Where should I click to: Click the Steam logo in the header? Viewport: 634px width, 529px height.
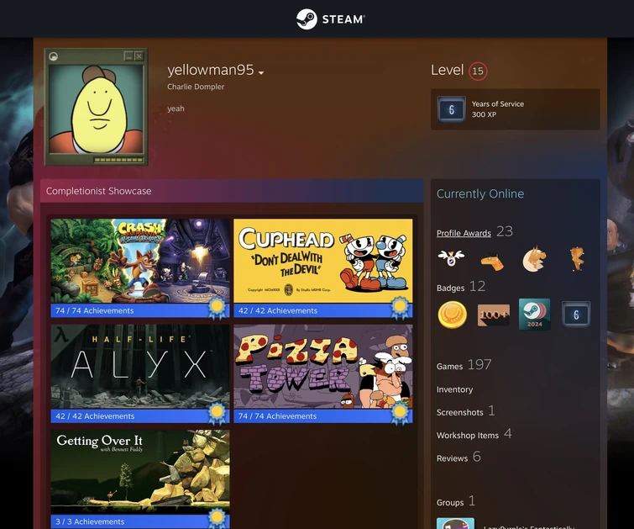click(330, 19)
